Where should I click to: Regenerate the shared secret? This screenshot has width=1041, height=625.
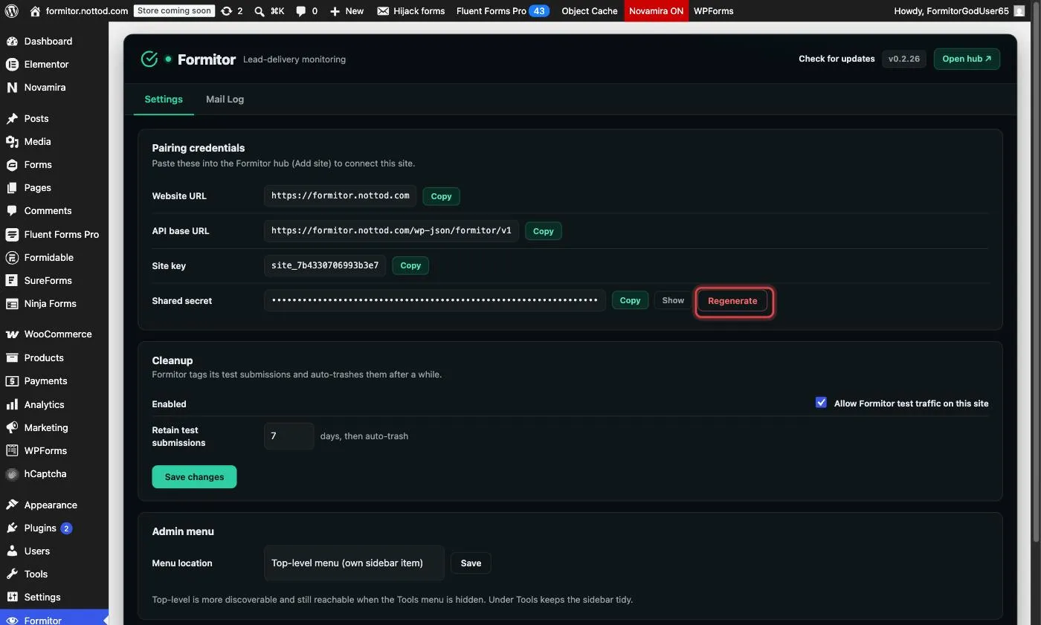click(732, 300)
